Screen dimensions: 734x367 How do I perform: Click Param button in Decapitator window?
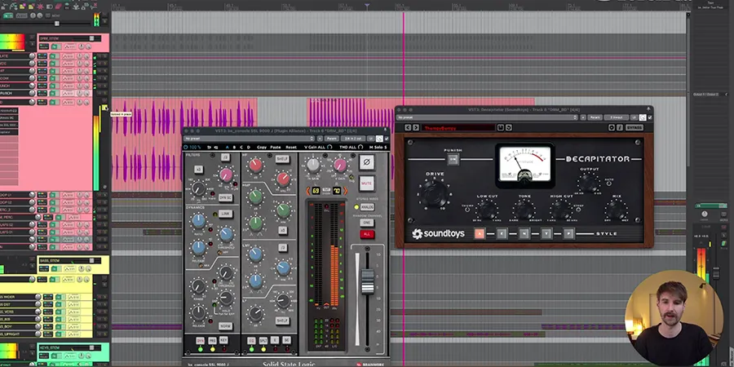click(595, 117)
